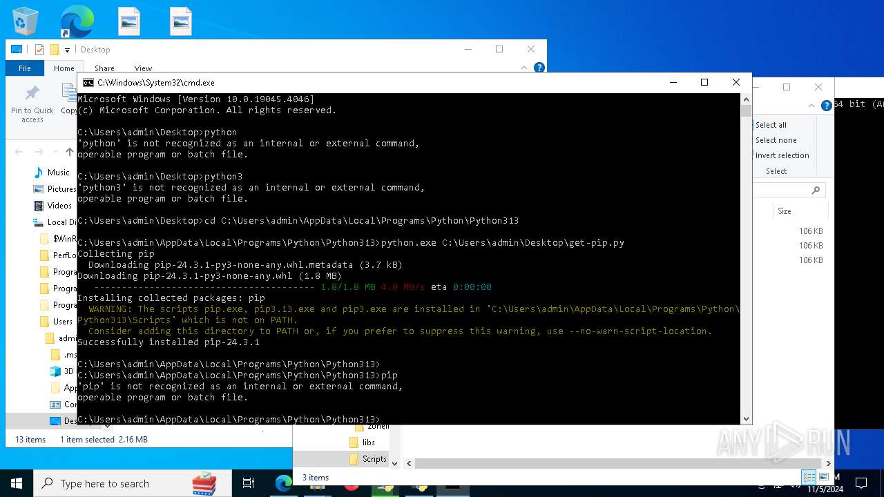Select Pictures in the navigation tree

55,189
